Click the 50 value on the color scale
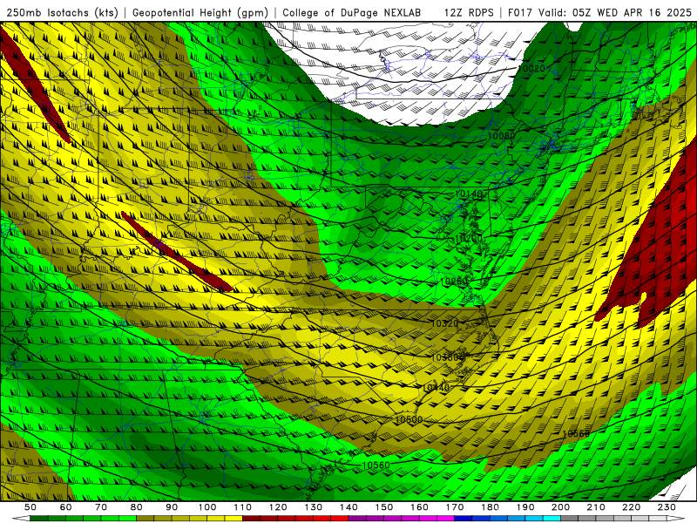This screenshot has width=697, height=523. 30,507
